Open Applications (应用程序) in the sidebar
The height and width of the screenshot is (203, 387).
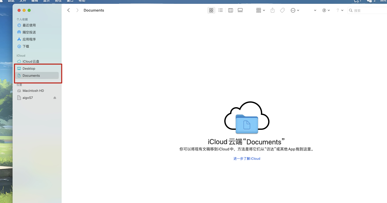pos(29,39)
